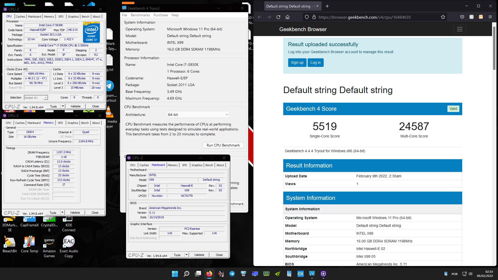The width and height of the screenshot is (498, 280).
Task: Open Tools dropdown arrow in top CPU-Z window
Action: click(63, 106)
